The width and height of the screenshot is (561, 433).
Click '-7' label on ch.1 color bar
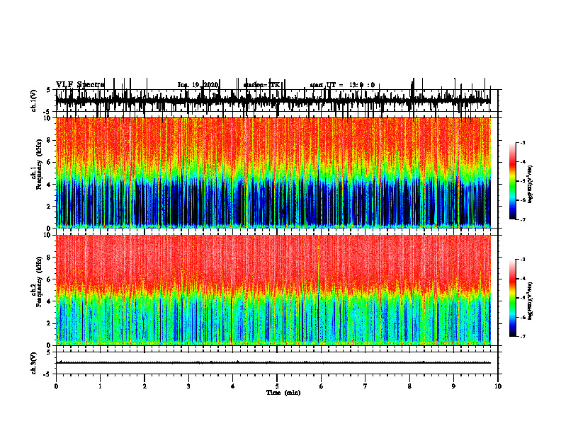point(523,219)
